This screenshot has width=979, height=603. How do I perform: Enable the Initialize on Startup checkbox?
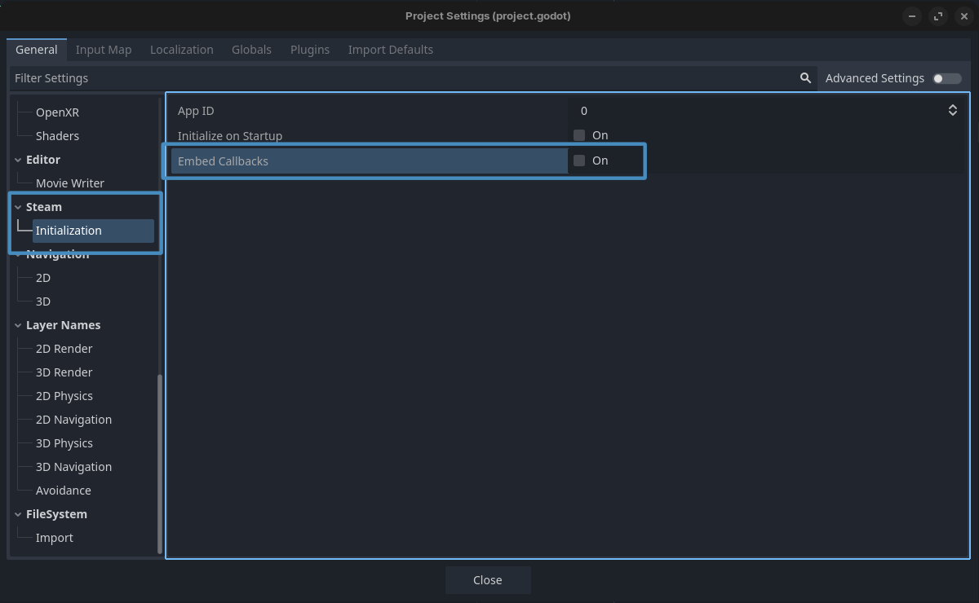pos(579,135)
